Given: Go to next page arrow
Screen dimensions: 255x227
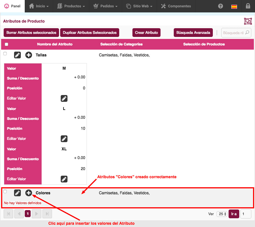Looking at the screenshot, I should pos(37,214).
